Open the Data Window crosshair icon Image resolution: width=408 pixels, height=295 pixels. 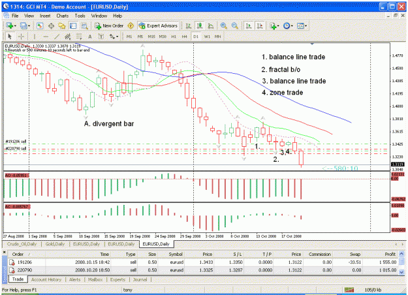click(x=51, y=25)
